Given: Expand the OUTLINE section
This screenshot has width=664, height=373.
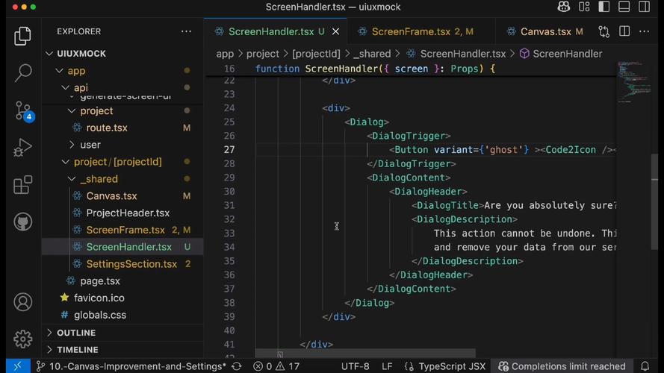Looking at the screenshot, I should pyautogui.click(x=76, y=333).
